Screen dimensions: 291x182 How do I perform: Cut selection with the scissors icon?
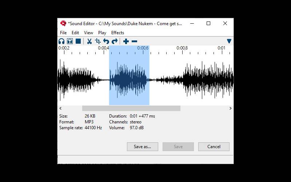[x=89, y=41]
